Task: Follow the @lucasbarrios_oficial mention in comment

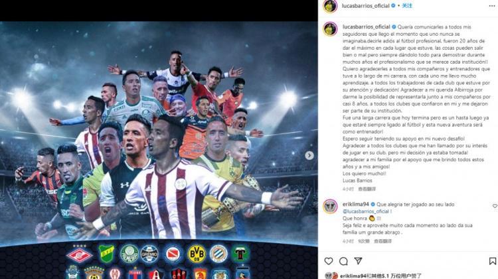Action: point(366,211)
